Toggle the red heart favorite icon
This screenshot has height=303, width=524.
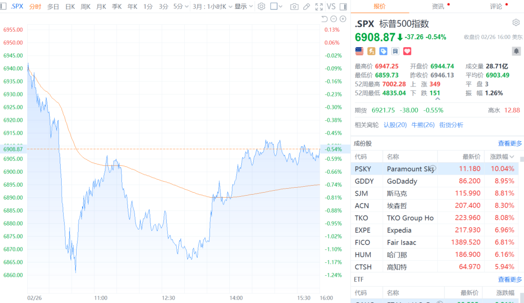[x=407, y=51]
